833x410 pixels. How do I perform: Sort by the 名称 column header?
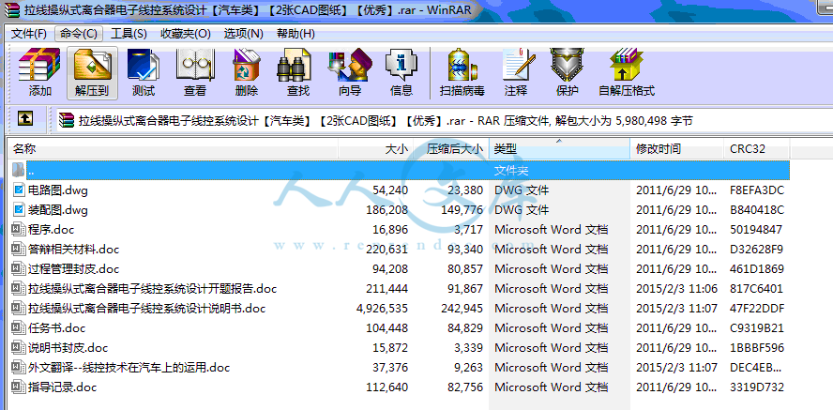click(x=174, y=149)
